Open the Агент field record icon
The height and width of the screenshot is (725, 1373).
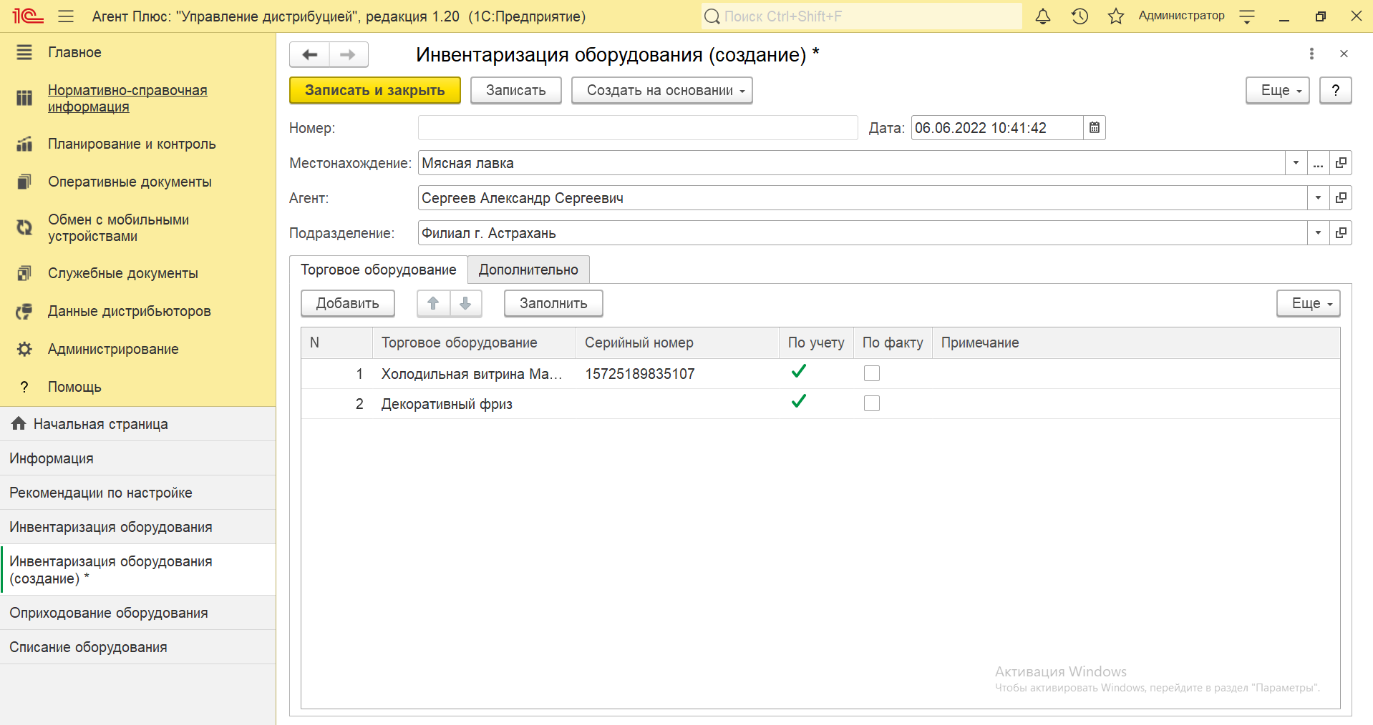[1341, 198]
